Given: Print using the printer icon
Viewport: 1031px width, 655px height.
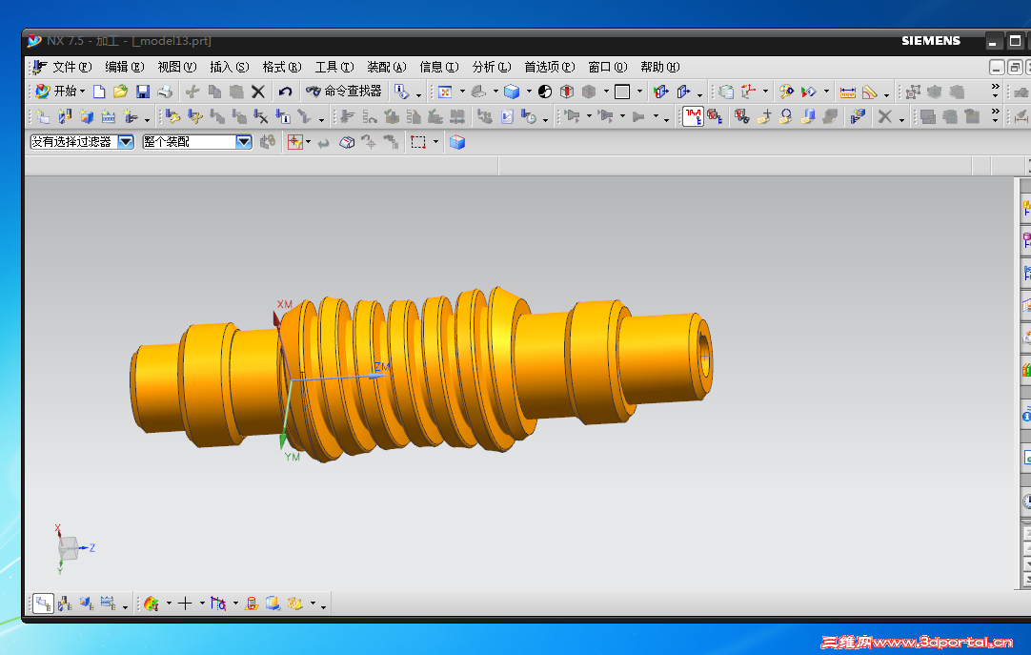Looking at the screenshot, I should click(x=165, y=92).
